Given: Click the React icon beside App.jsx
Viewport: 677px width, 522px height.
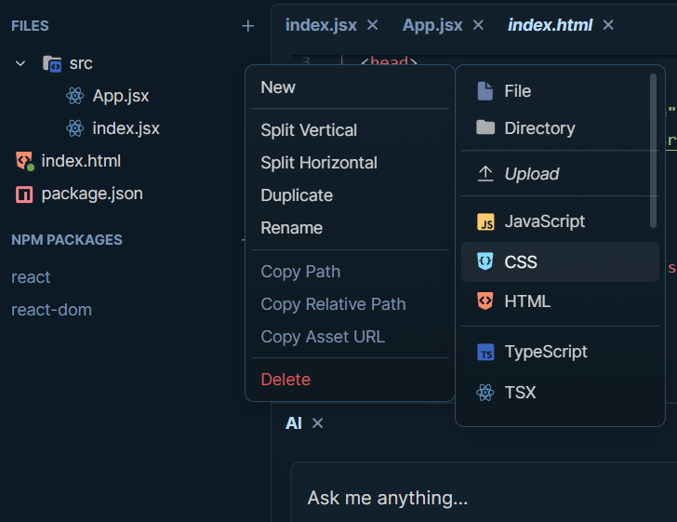Looking at the screenshot, I should pos(75,96).
